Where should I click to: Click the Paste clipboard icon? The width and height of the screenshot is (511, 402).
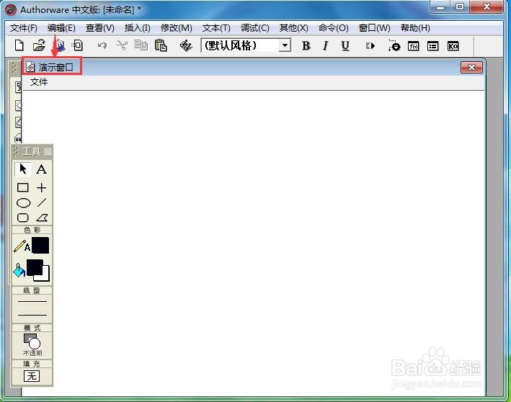coord(161,45)
